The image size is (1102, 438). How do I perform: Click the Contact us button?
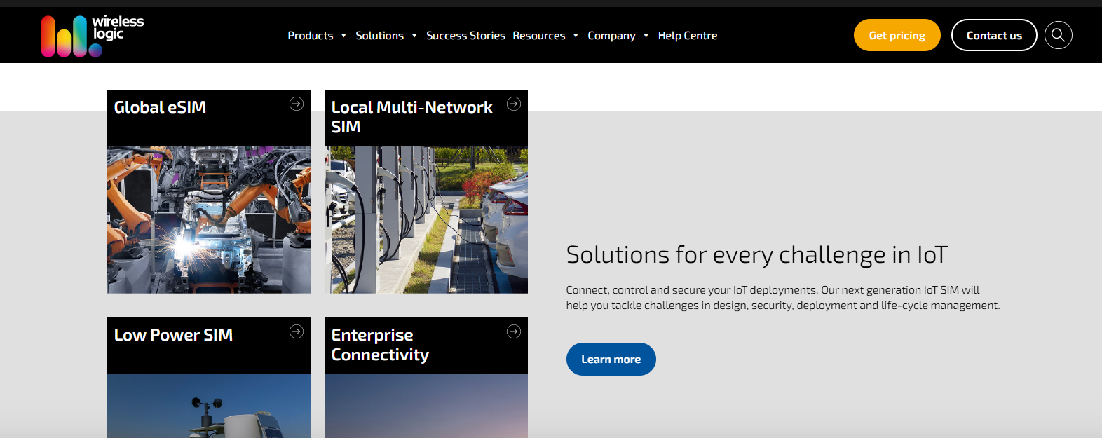(x=994, y=35)
